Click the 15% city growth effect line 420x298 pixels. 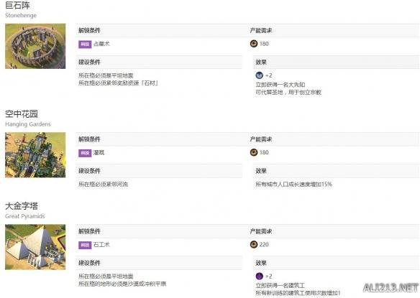[x=294, y=185]
